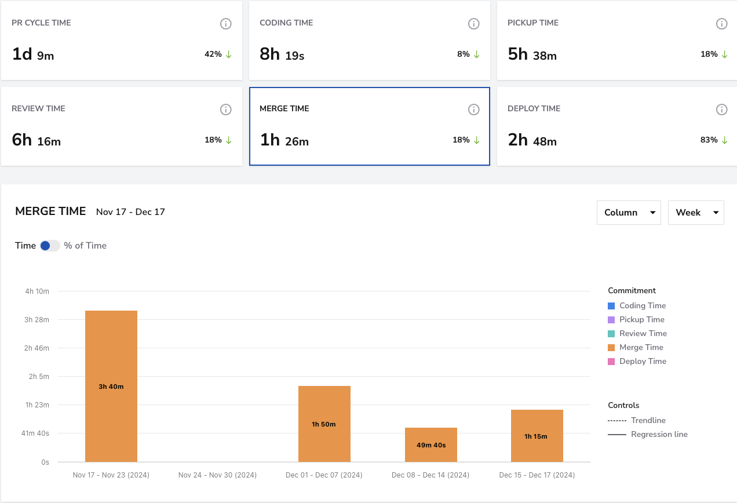
Task: Select the Review Time metric card
Action: click(122, 126)
